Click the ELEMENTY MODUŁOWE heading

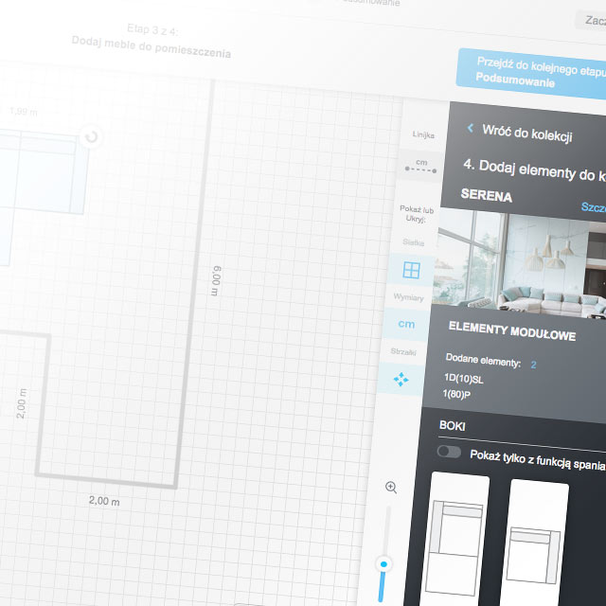(511, 331)
